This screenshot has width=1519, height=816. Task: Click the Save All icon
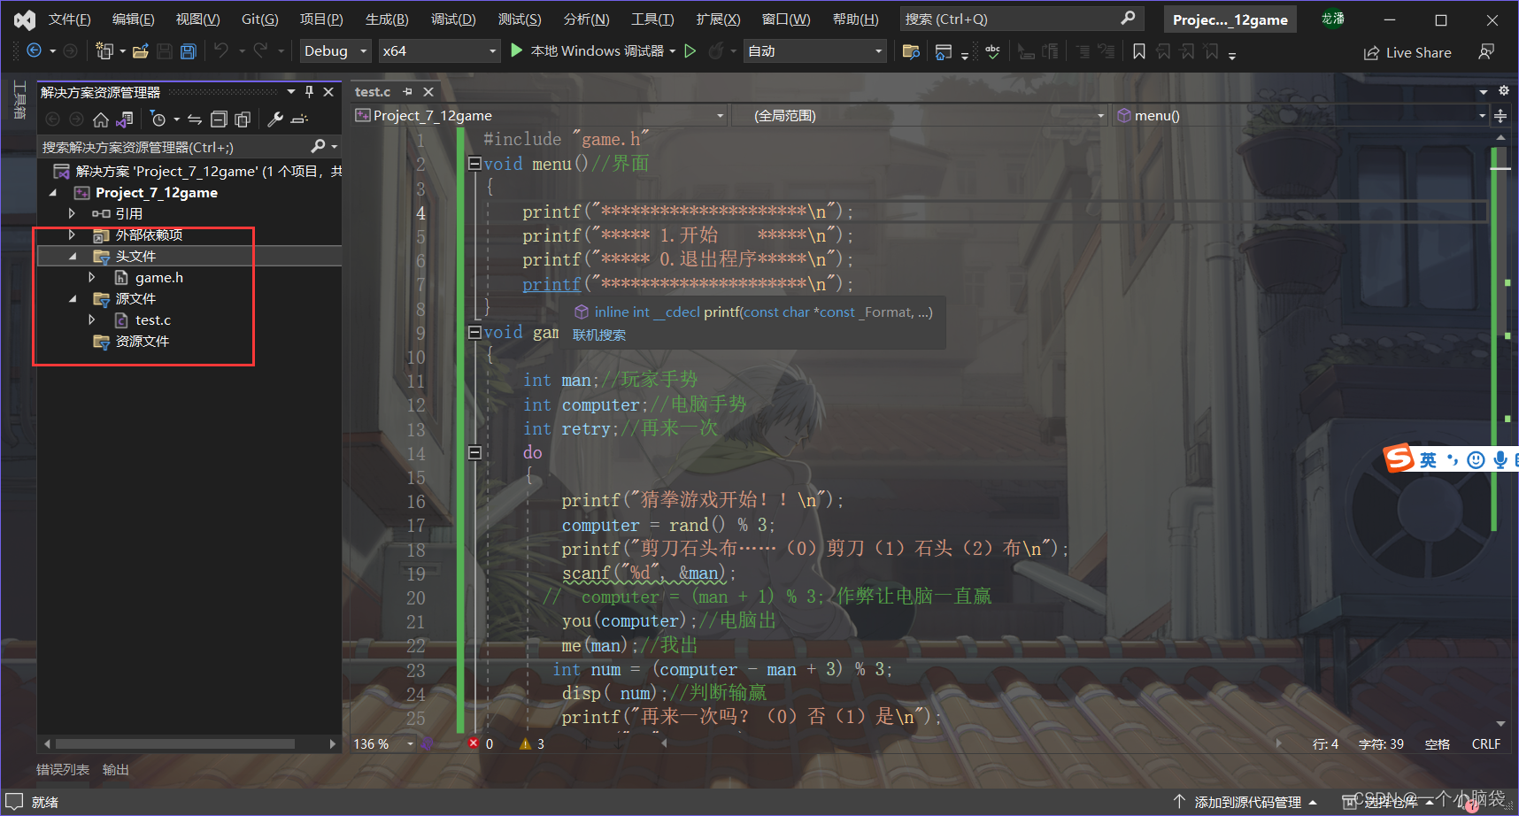[x=188, y=51]
